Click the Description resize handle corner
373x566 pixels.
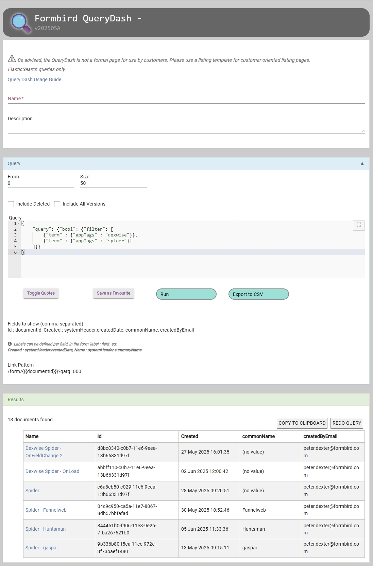363,131
